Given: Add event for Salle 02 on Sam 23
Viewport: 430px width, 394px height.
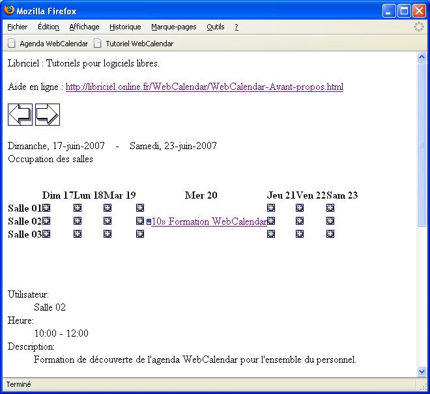Looking at the screenshot, I should tap(330, 221).
